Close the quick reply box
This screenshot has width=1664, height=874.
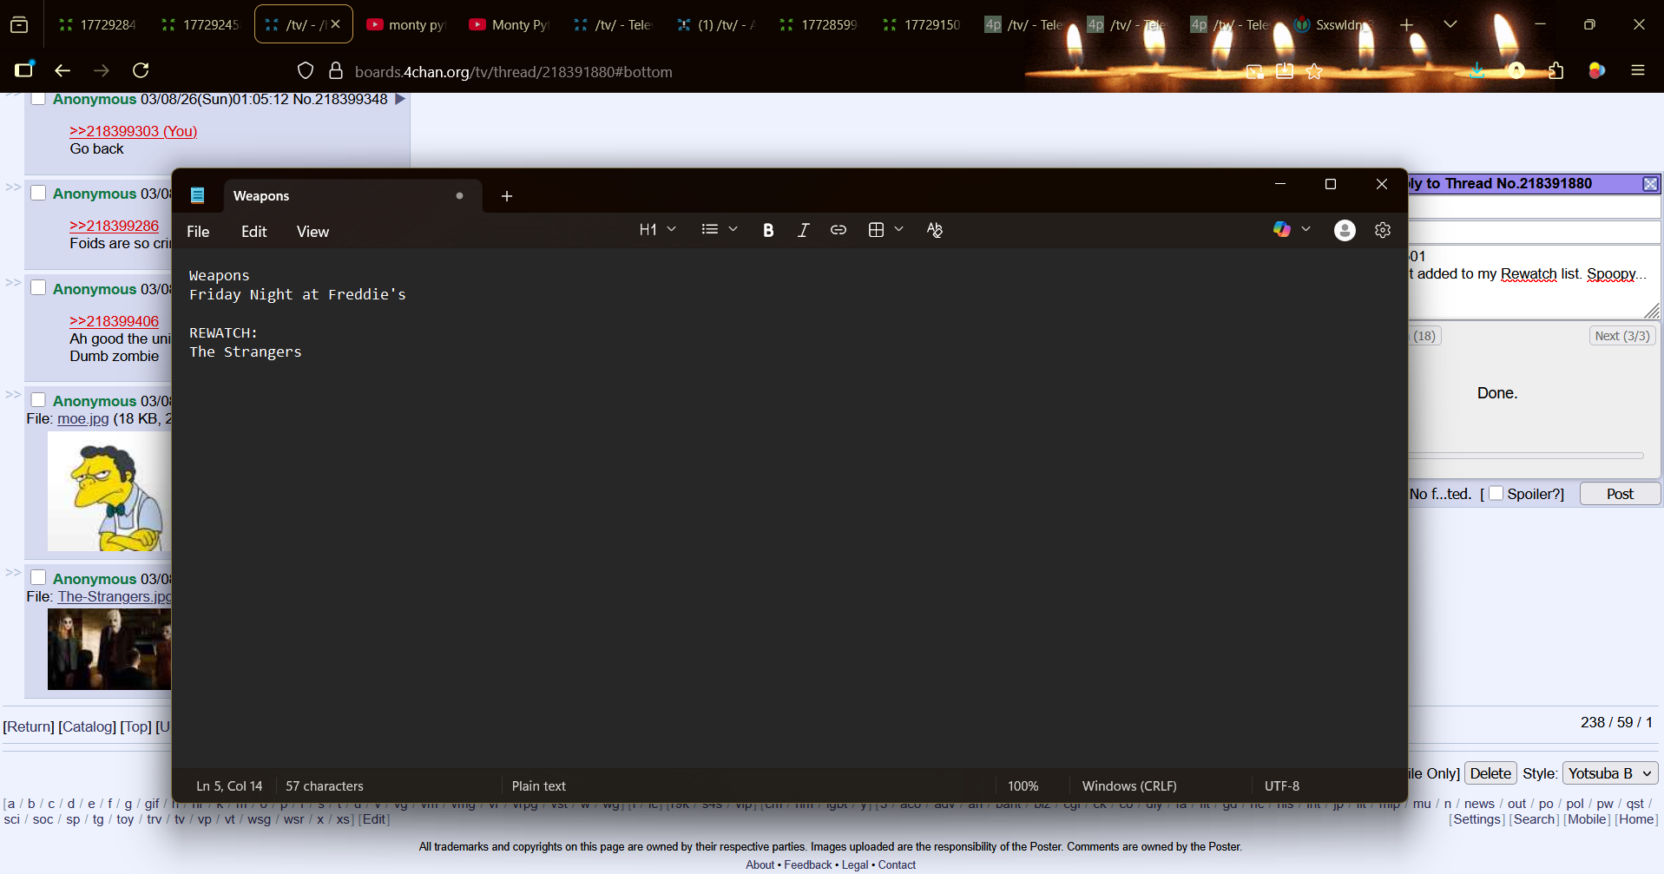(1650, 184)
